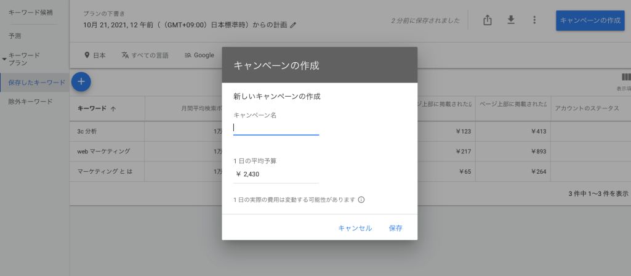This screenshot has width=631, height=276.
Task: Click the plan title starting with 10月 21, 2021
Action: [x=185, y=25]
